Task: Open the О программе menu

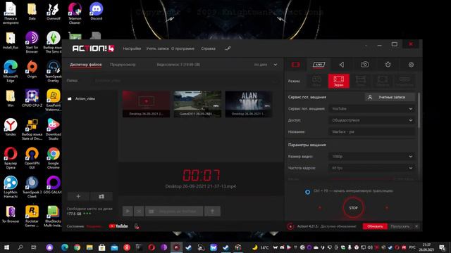Action: tap(183, 48)
